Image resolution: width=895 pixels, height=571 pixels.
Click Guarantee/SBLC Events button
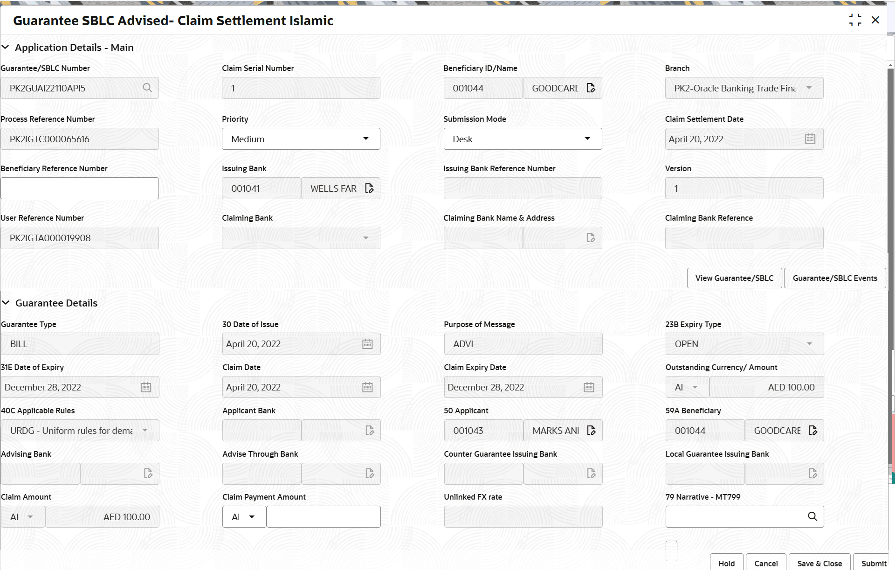(834, 278)
